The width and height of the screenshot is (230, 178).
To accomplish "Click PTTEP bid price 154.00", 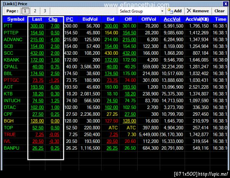I will tap(111, 33).
